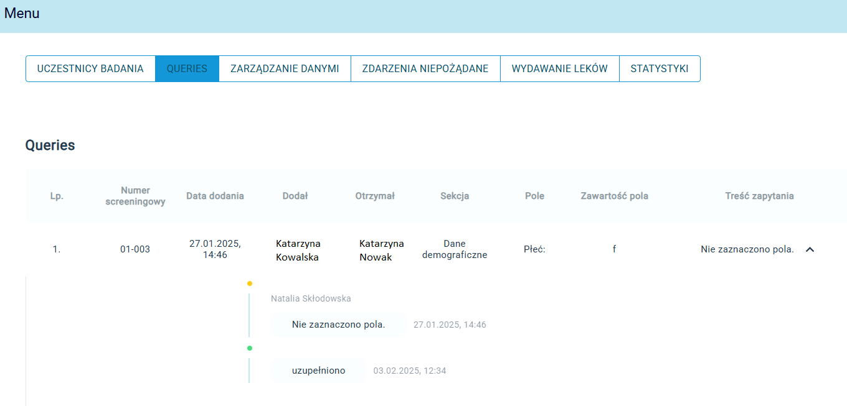Viewport: 847px width, 406px height.
Task: Click author name Natalia Skłodowska
Action: [311, 298]
